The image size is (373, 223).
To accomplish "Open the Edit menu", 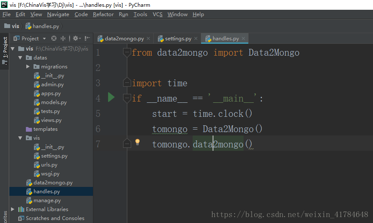I will pyautogui.click(x=20, y=14).
